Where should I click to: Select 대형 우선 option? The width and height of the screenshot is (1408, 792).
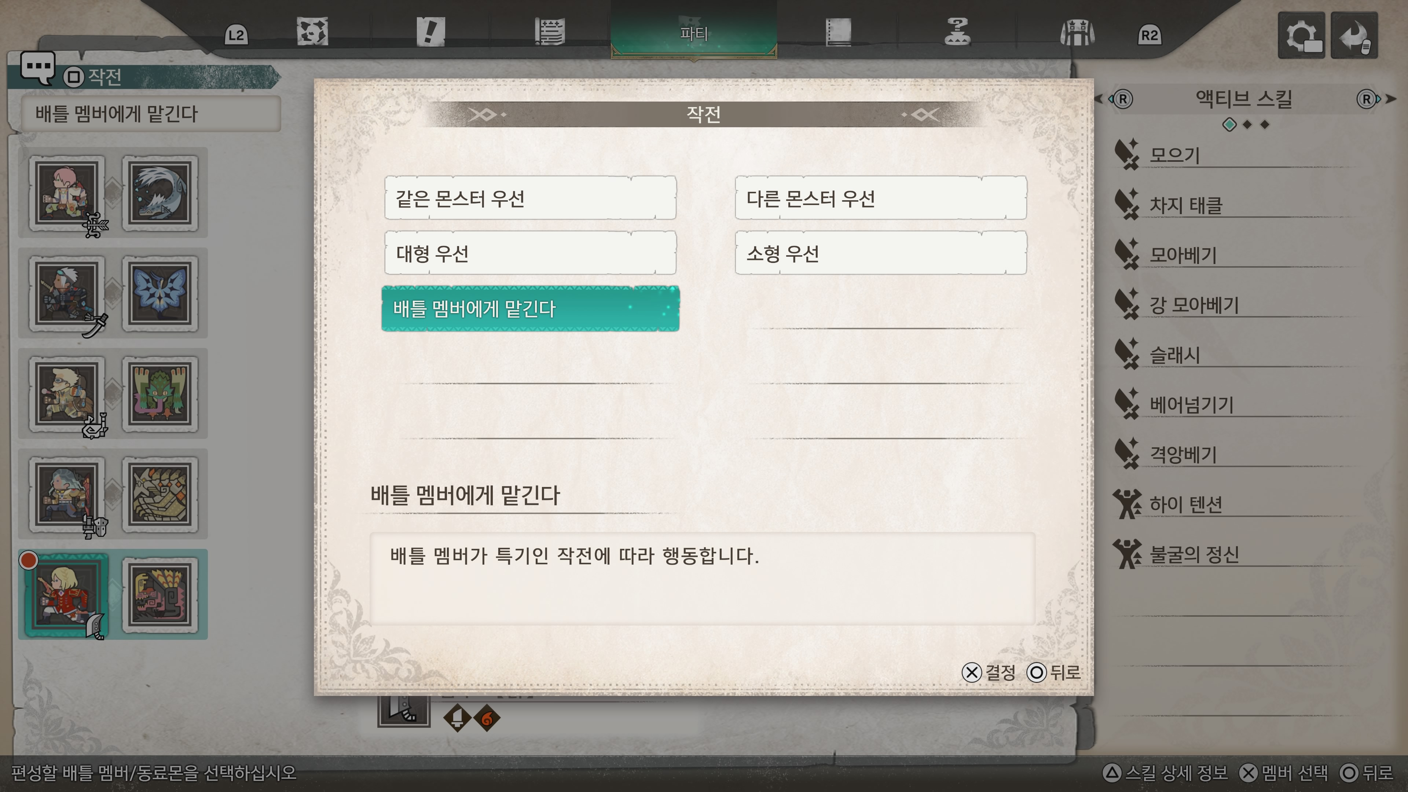click(x=530, y=253)
